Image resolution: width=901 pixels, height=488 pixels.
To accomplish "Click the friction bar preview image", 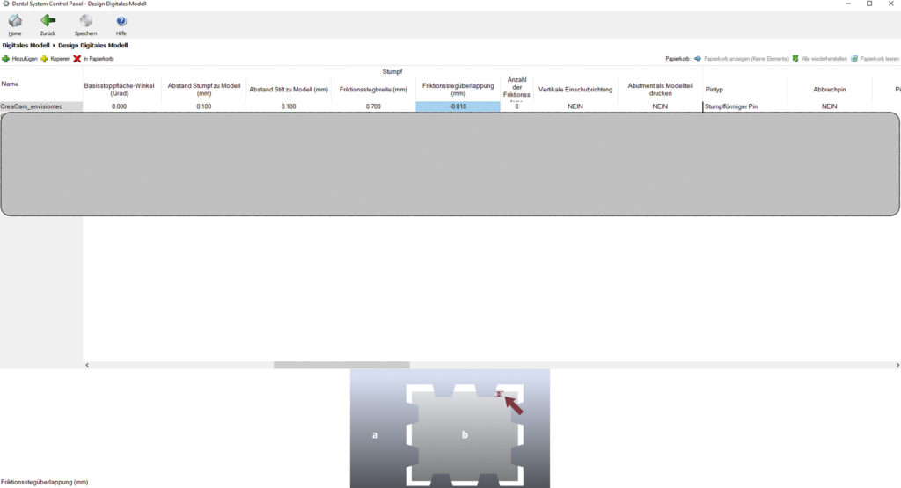I will pos(450,428).
